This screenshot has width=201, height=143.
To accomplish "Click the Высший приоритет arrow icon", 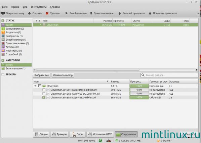I will click(120, 13).
